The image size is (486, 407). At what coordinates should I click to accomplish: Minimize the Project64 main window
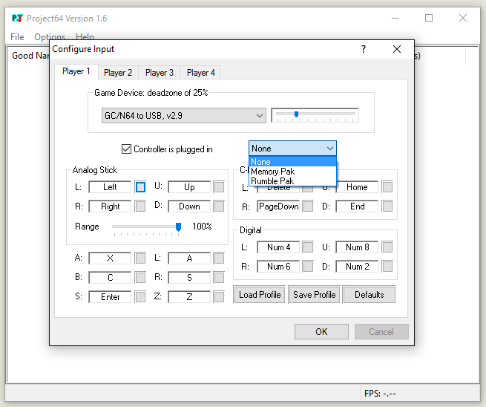tap(395, 18)
